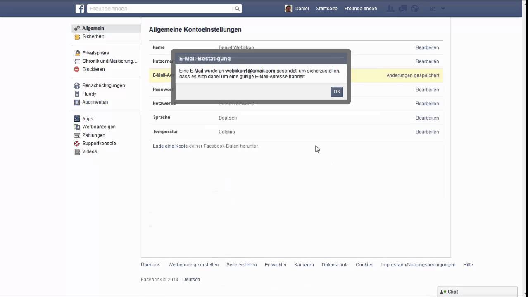The image size is (528, 297).
Task: Click the search magnifier icon
Action: click(x=237, y=8)
